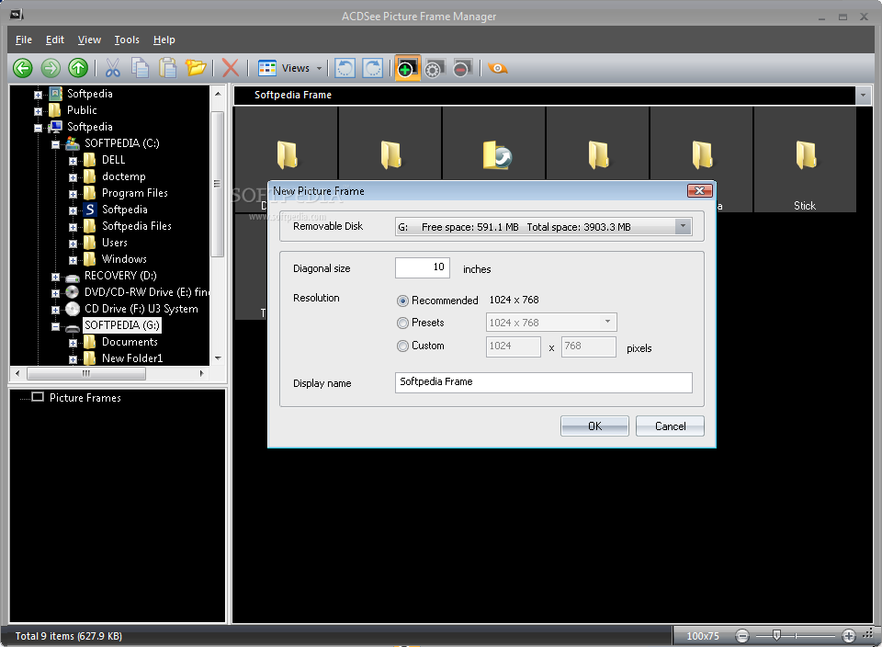Select the Stick folder thumbnail
The width and height of the screenshot is (882, 647).
[805, 160]
